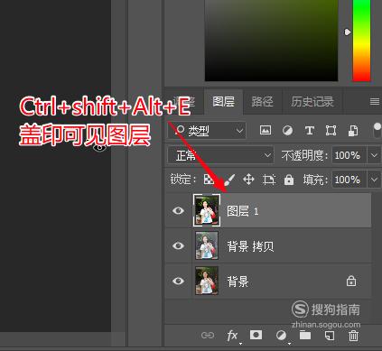Toggle the layer filter on/off switch

[377, 130]
